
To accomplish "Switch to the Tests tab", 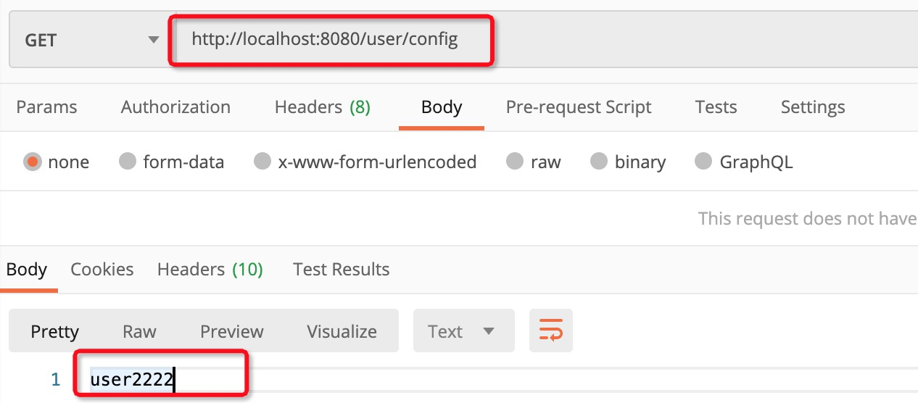I will click(x=715, y=107).
